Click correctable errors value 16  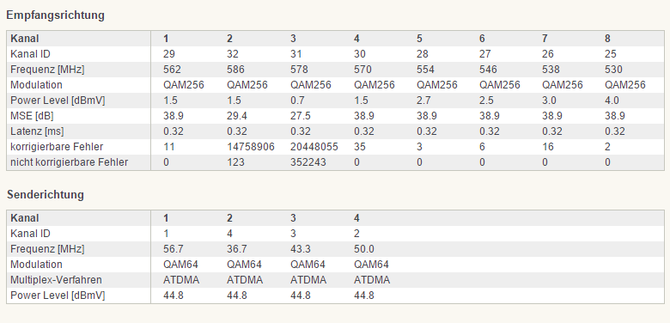click(x=548, y=147)
